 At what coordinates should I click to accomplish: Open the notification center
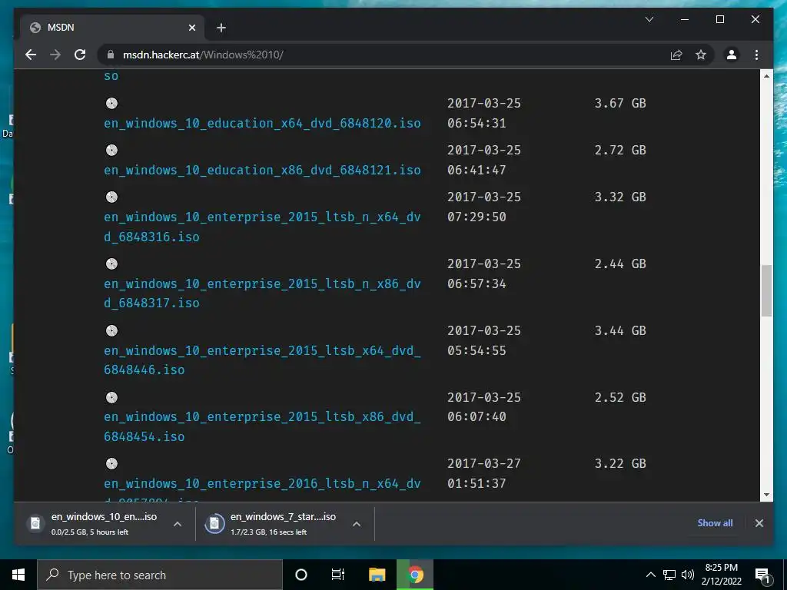tap(762, 575)
